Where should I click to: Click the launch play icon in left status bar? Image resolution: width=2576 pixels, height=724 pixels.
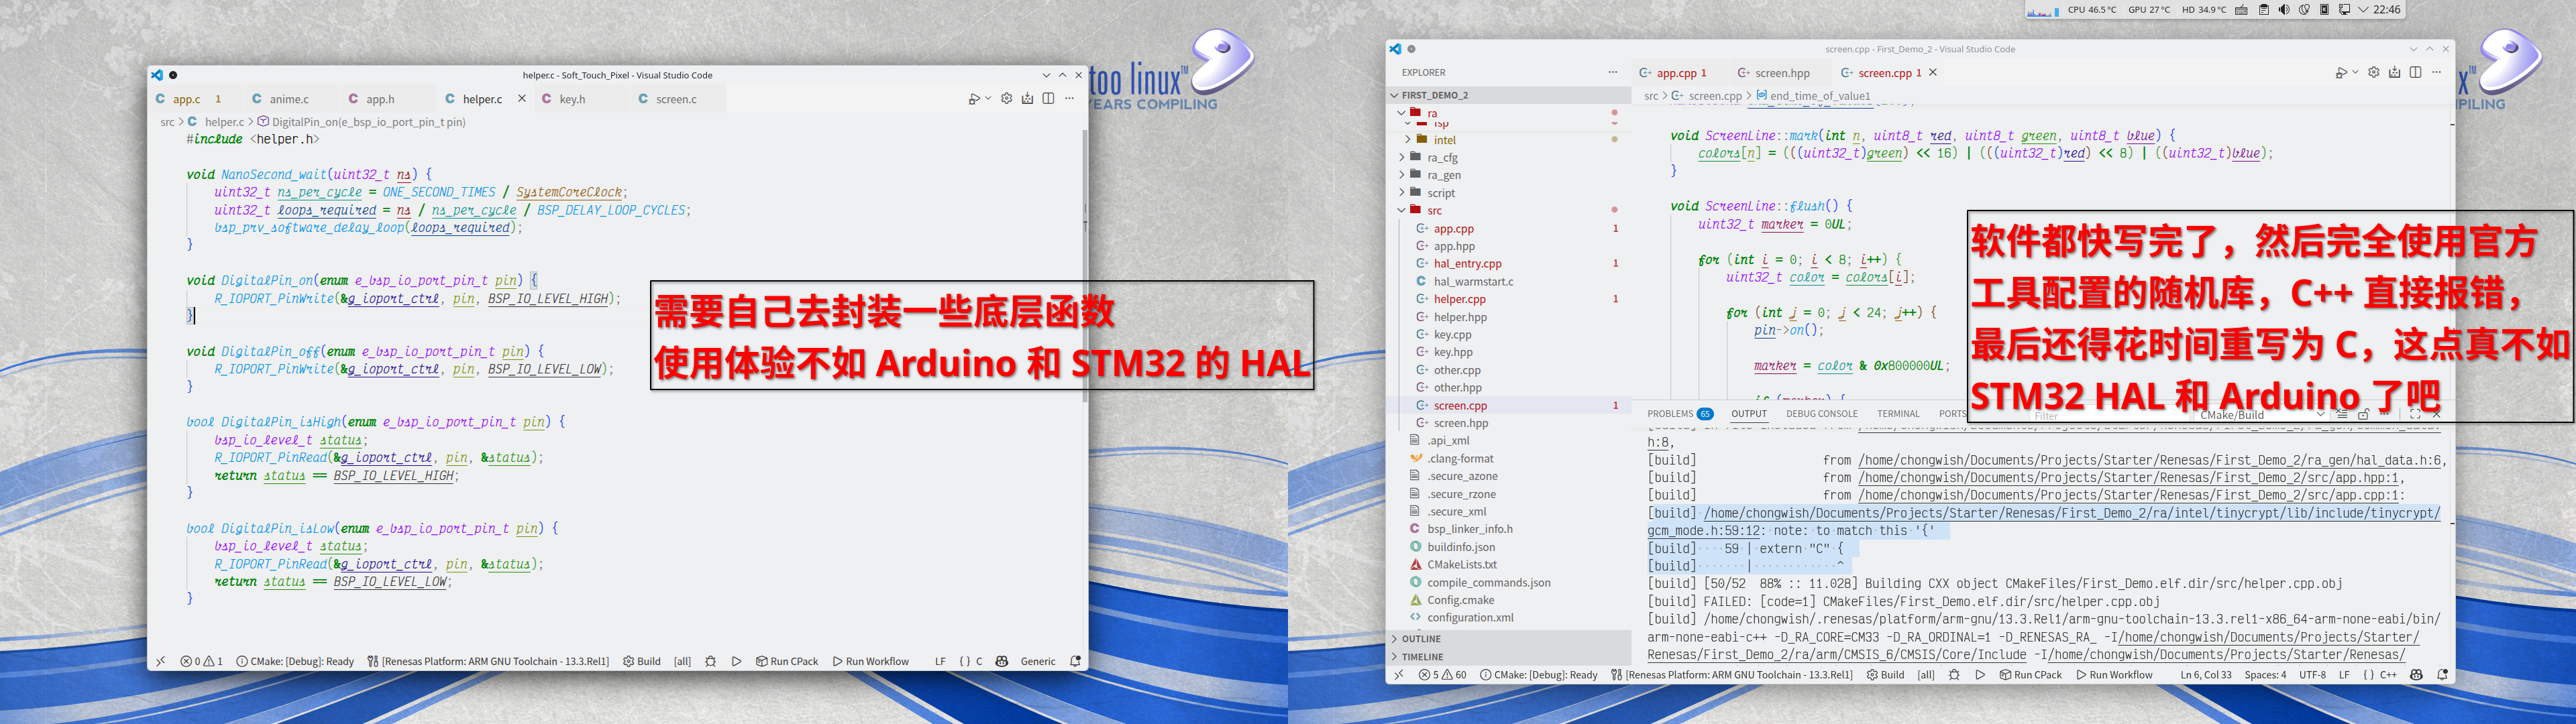736,661
